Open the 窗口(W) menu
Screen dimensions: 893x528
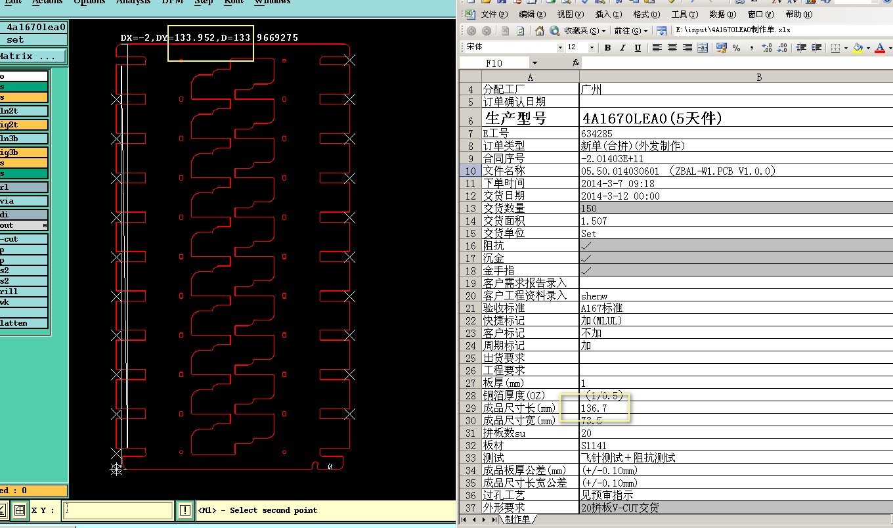(761, 14)
